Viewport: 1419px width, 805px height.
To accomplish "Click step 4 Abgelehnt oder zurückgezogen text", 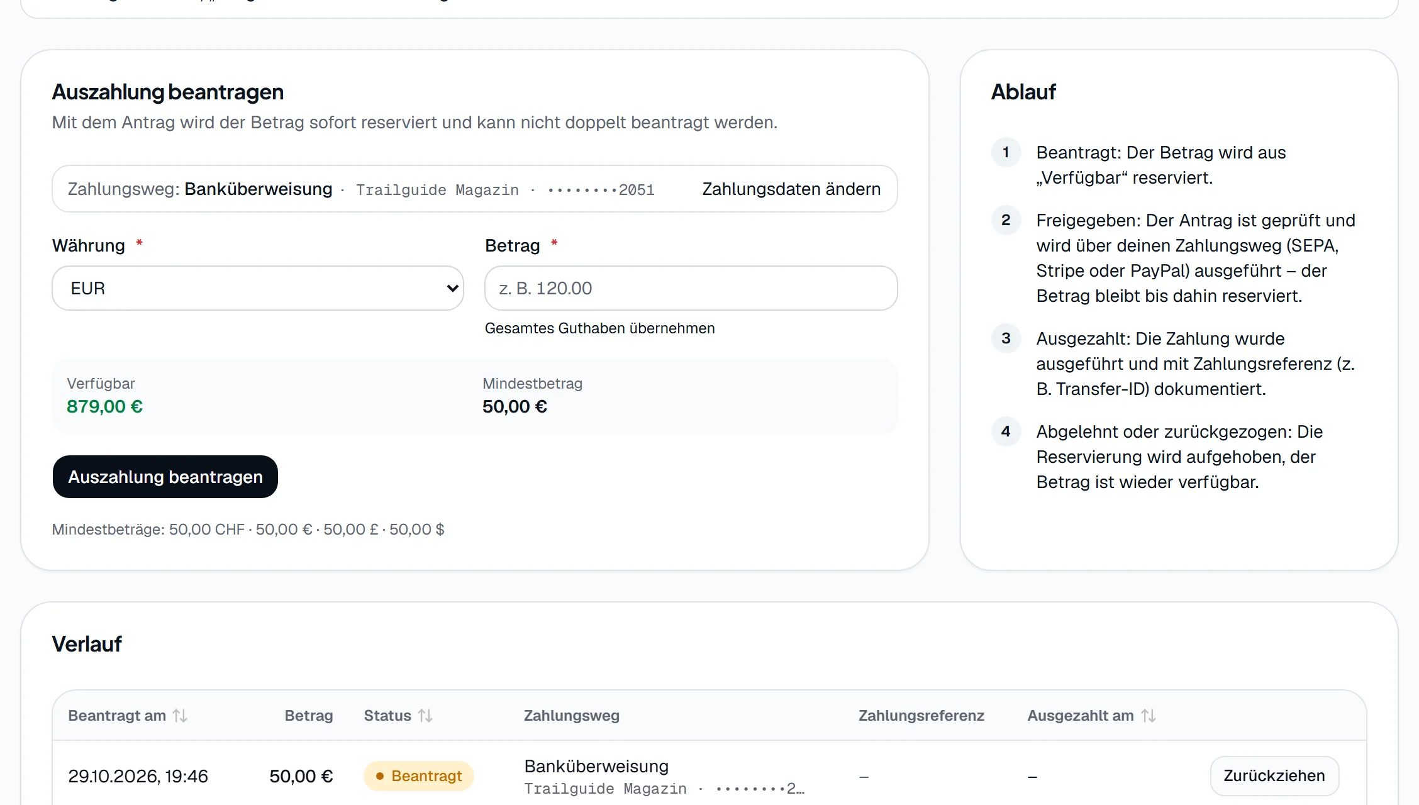I will 1180,457.
